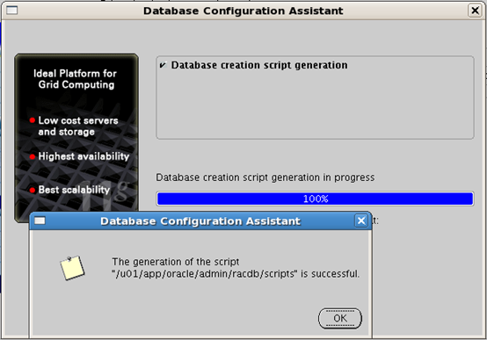487x340 pixels.
Task: Click the main window title bar text
Action: pyautogui.click(x=243, y=11)
